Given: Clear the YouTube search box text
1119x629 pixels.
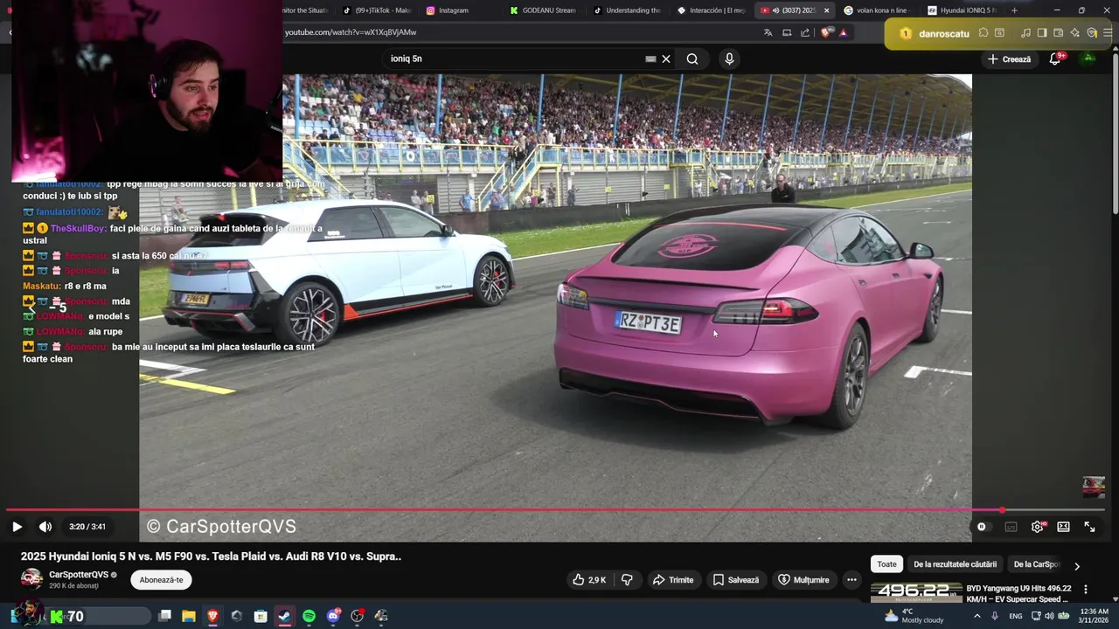Looking at the screenshot, I should coord(666,59).
